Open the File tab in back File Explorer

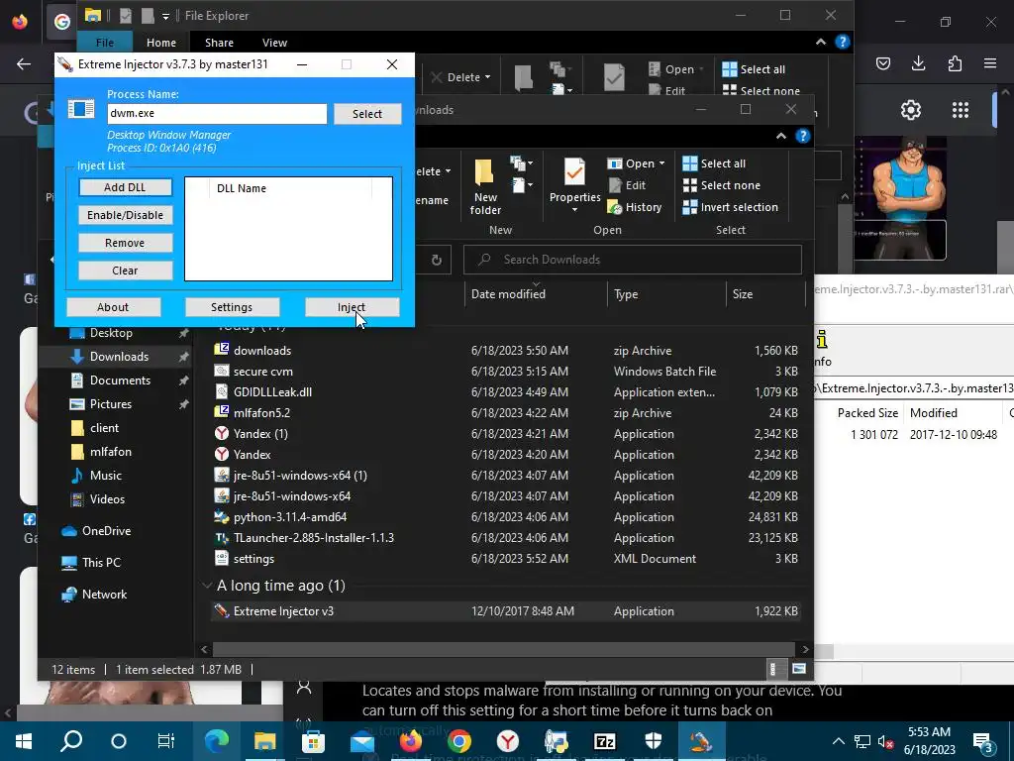pos(105,42)
